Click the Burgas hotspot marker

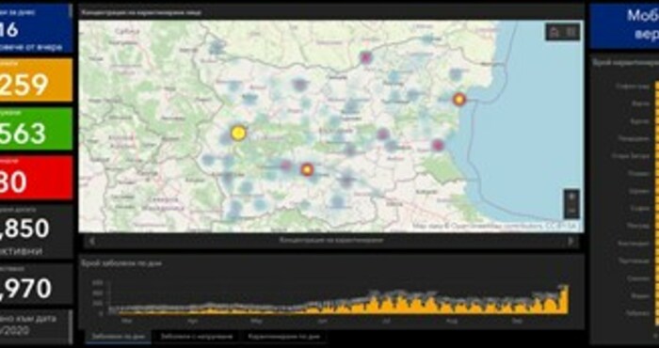[x=438, y=145]
